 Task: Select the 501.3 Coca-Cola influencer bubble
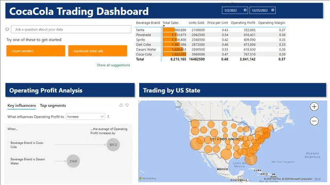(113, 145)
